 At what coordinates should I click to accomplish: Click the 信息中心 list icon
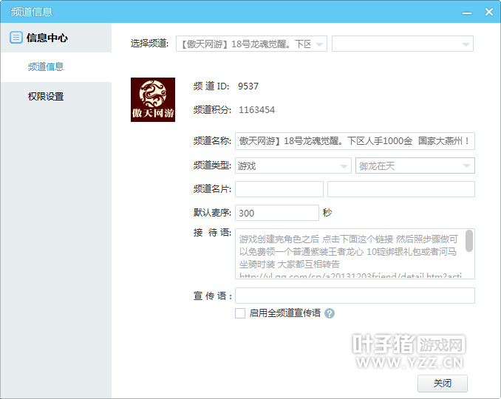coord(16,38)
